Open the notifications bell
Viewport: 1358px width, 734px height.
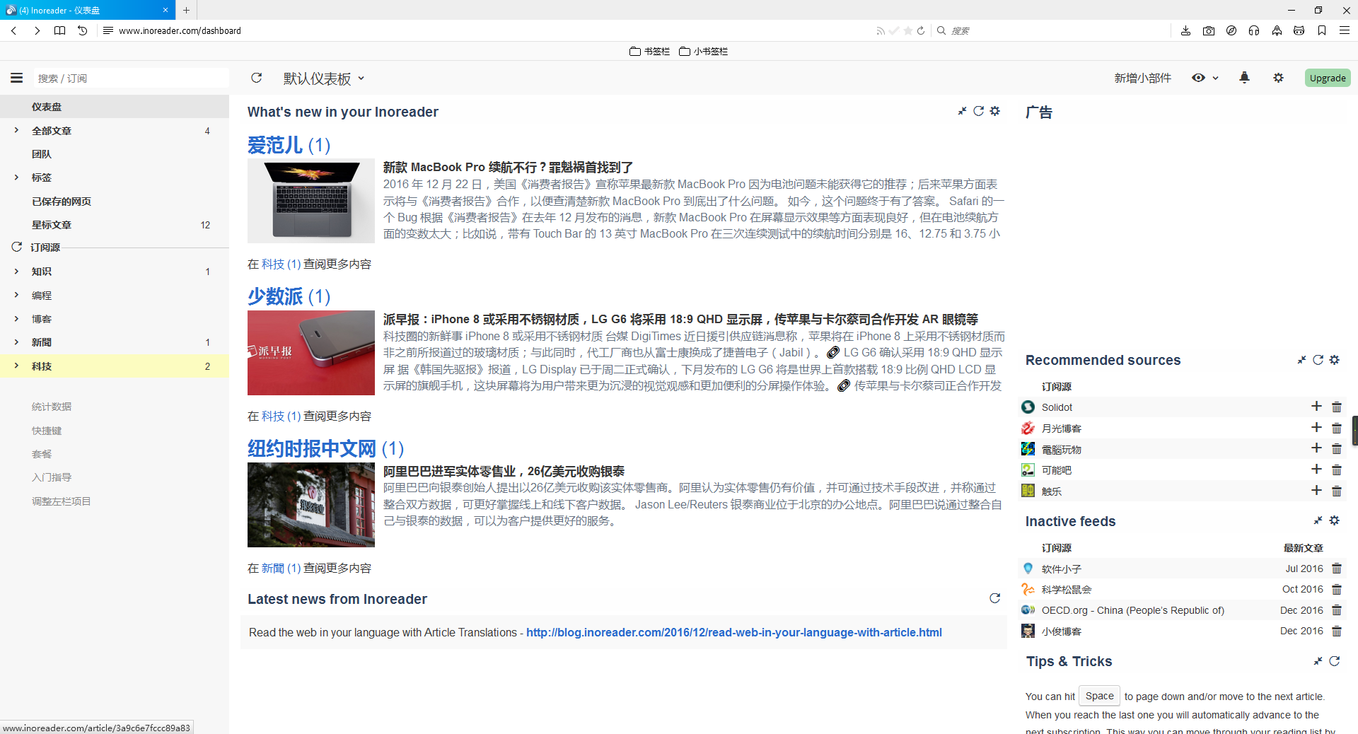coord(1244,78)
